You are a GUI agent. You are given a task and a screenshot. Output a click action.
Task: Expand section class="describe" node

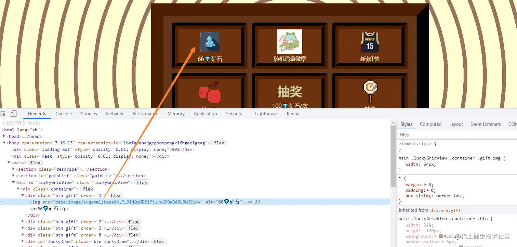[x=13, y=169]
